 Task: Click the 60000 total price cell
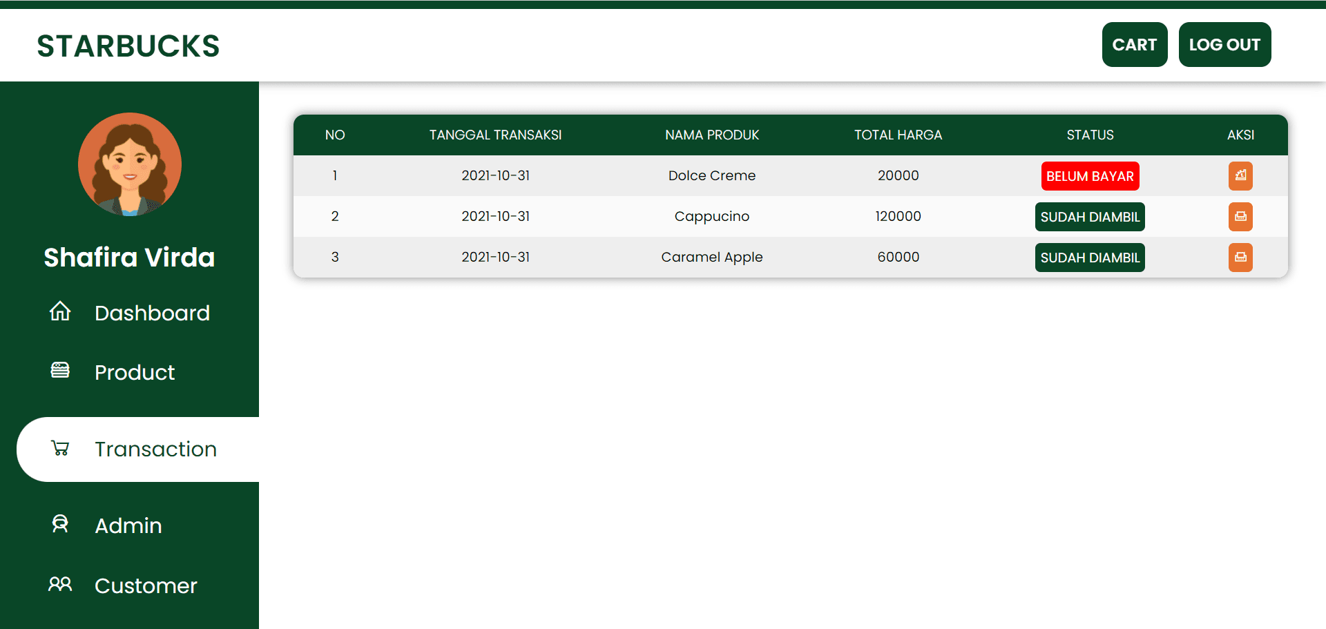tap(898, 257)
